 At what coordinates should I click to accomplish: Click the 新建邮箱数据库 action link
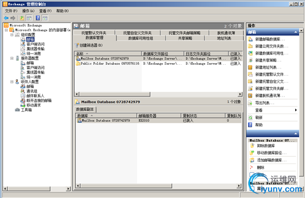click(270, 39)
